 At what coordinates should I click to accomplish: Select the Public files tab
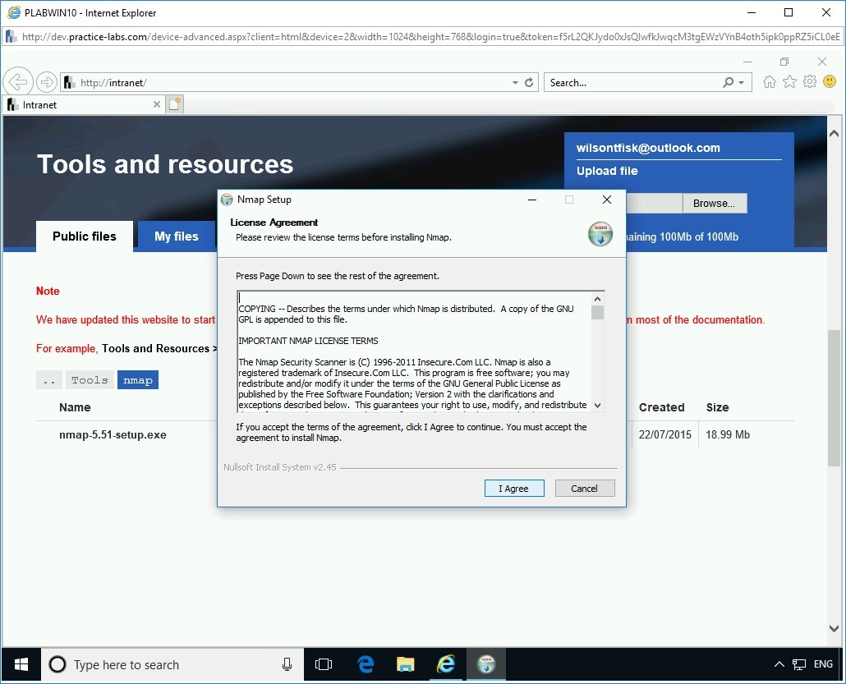(84, 236)
